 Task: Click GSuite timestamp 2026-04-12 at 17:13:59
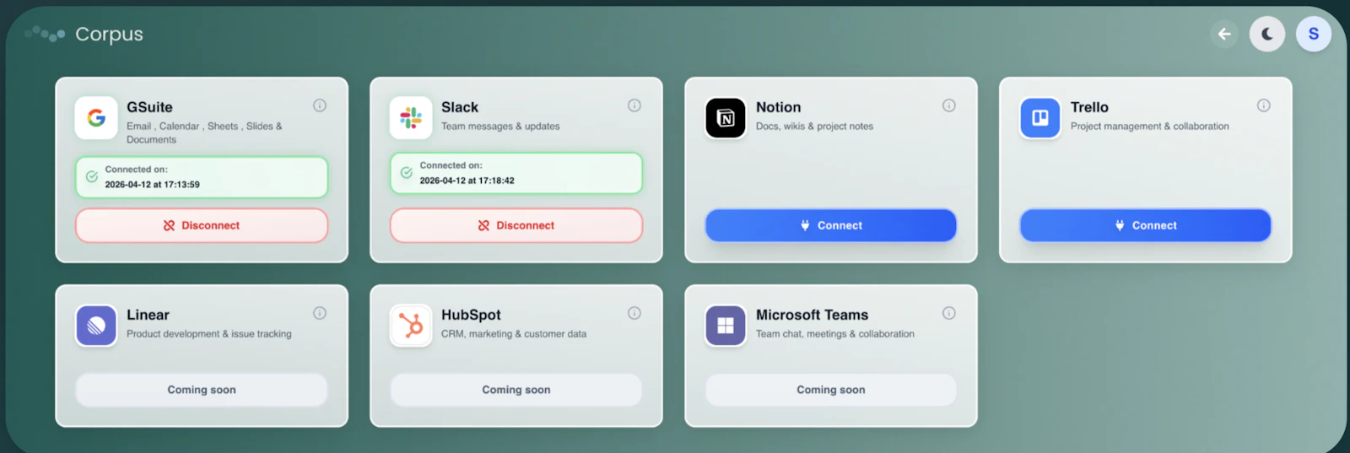pyautogui.click(x=152, y=185)
